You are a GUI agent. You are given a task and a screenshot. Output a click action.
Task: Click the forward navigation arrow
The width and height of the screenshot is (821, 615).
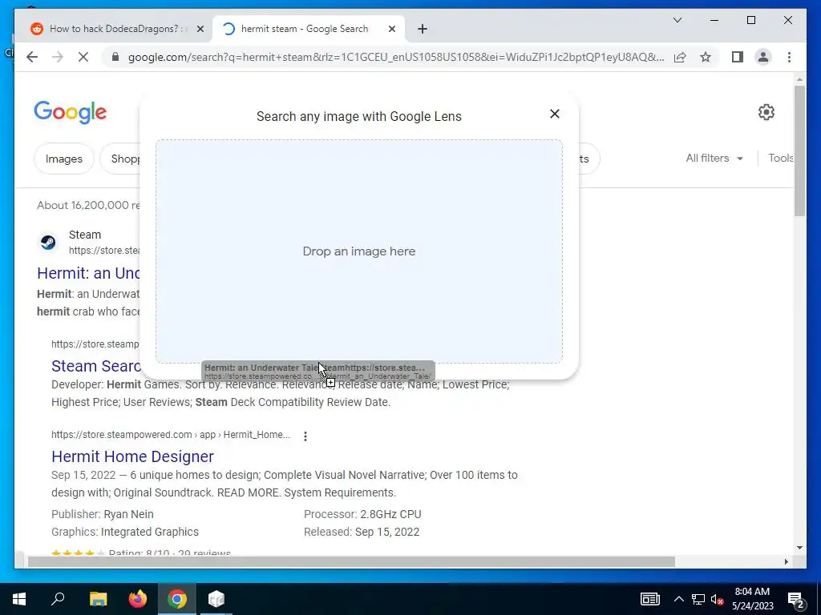pos(58,57)
